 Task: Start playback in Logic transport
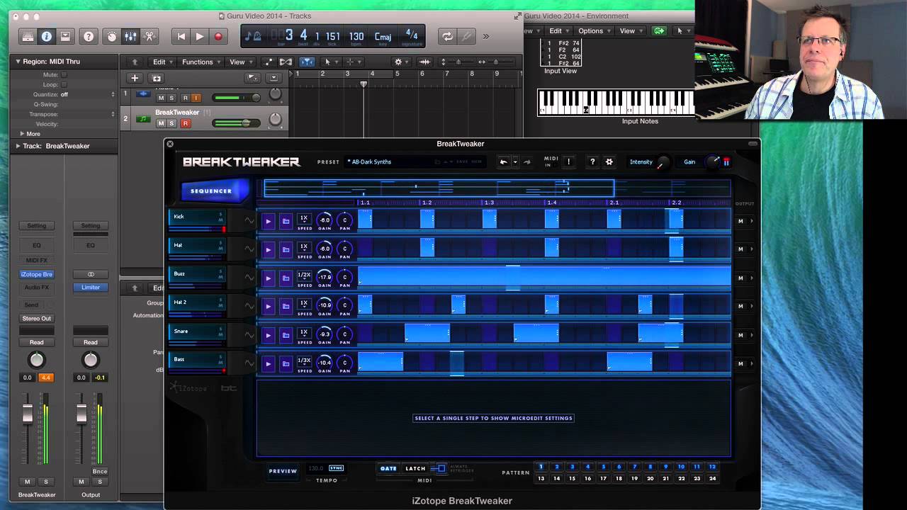[x=200, y=36]
